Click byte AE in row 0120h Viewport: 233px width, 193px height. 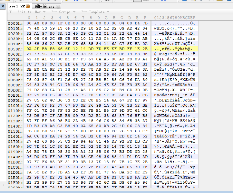(x=60, y=116)
